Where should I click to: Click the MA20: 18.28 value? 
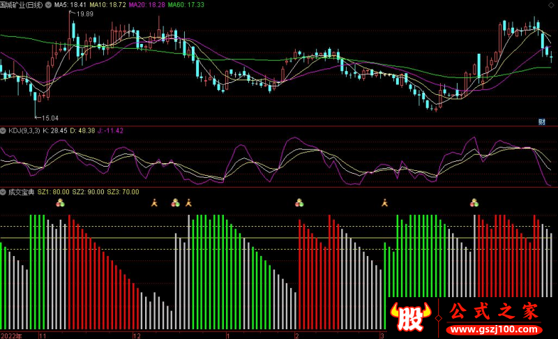point(146,5)
